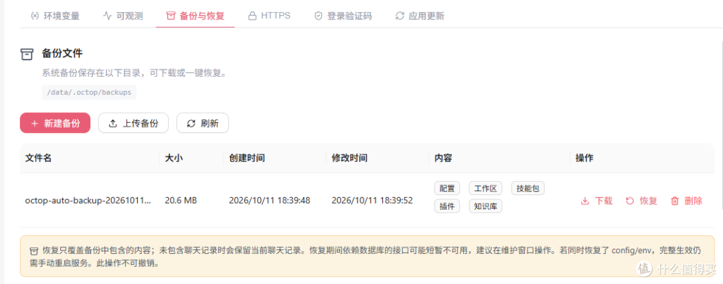Click the 插件 content tag
Screen dimensions: 723x284
point(447,206)
